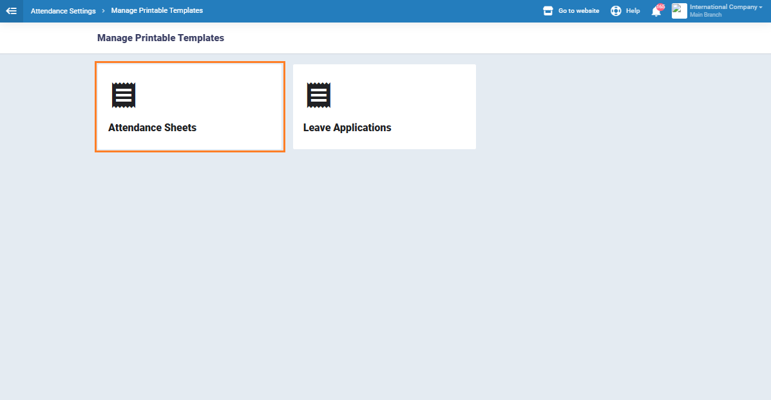Click the lifebuoy Help icon
The image size is (771, 400).
point(616,11)
